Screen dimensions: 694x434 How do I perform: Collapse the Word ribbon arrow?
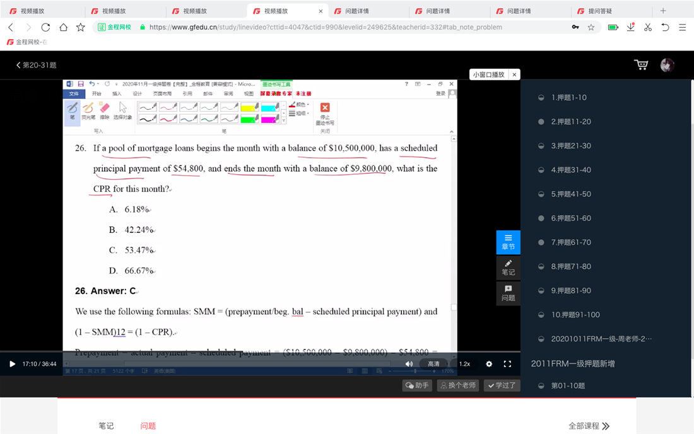452,131
